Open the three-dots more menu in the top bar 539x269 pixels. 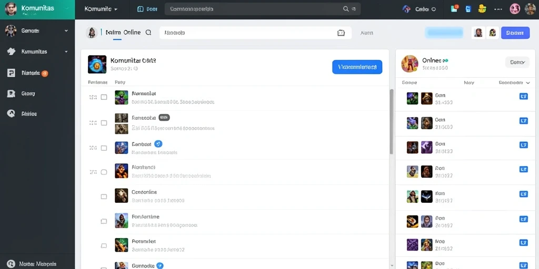tap(498, 9)
